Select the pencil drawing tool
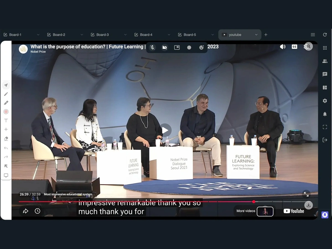This screenshot has width=332, height=249. tap(6, 94)
